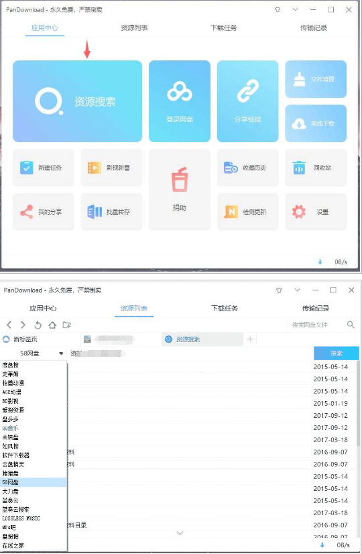Select BD影视 from source list
The height and width of the screenshot is (554, 362).
click(34, 401)
